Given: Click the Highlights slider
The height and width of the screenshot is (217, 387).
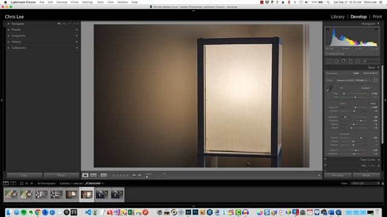Looking at the screenshot, I should click(353, 117).
